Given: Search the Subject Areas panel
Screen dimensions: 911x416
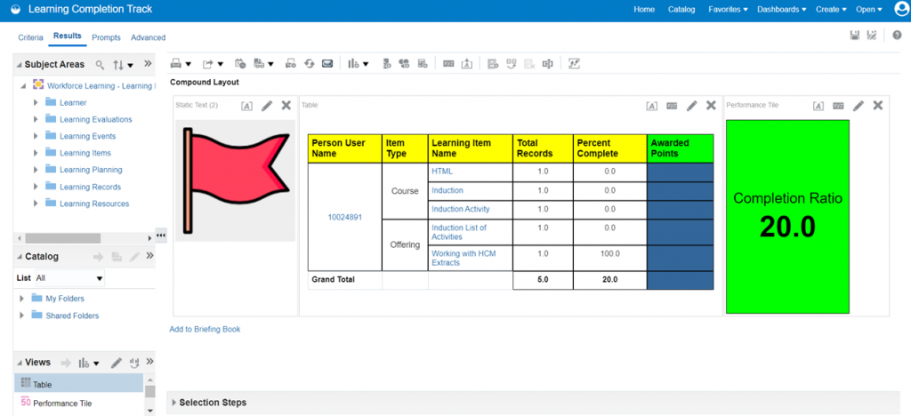Looking at the screenshot, I should 100,64.
